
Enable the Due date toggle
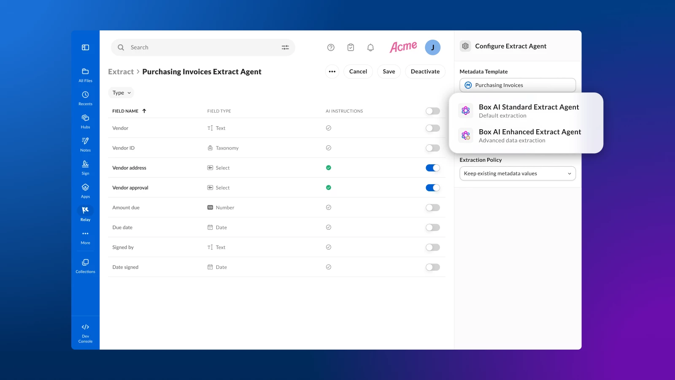[433, 227]
